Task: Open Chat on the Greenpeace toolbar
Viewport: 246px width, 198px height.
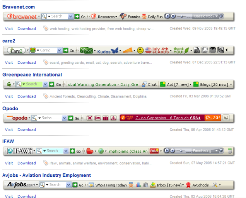Action: (x=149, y=84)
